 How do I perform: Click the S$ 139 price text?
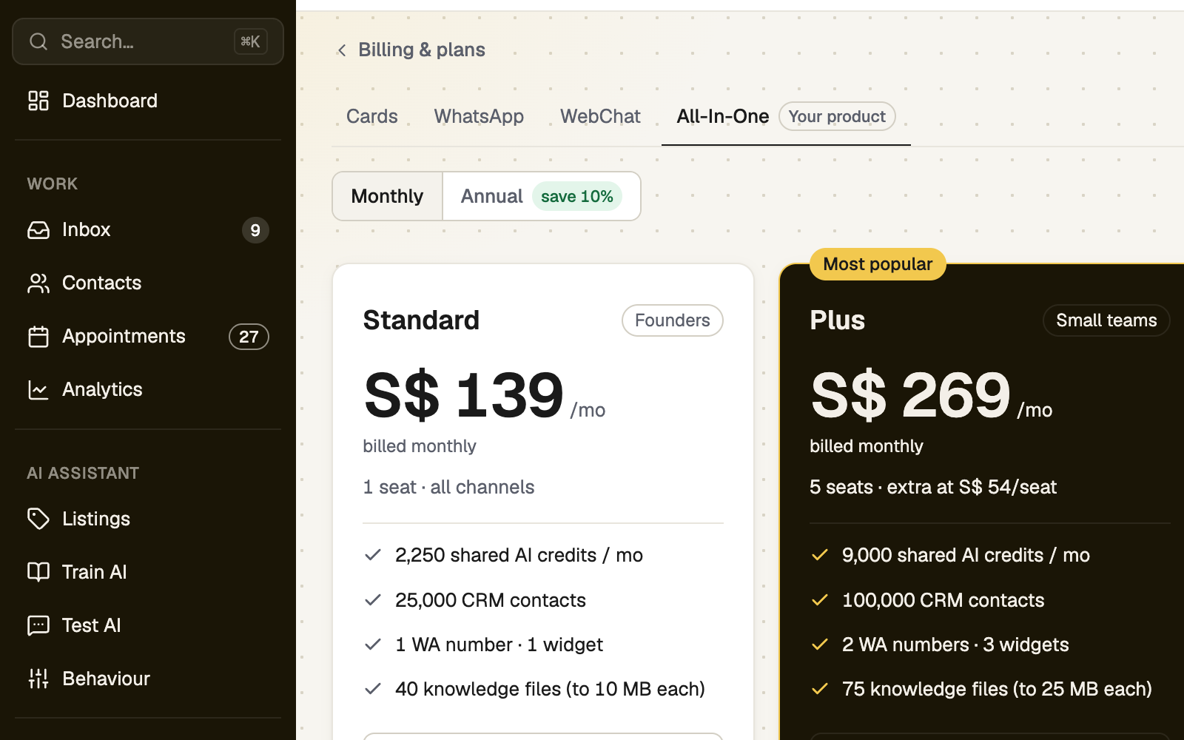(464, 395)
